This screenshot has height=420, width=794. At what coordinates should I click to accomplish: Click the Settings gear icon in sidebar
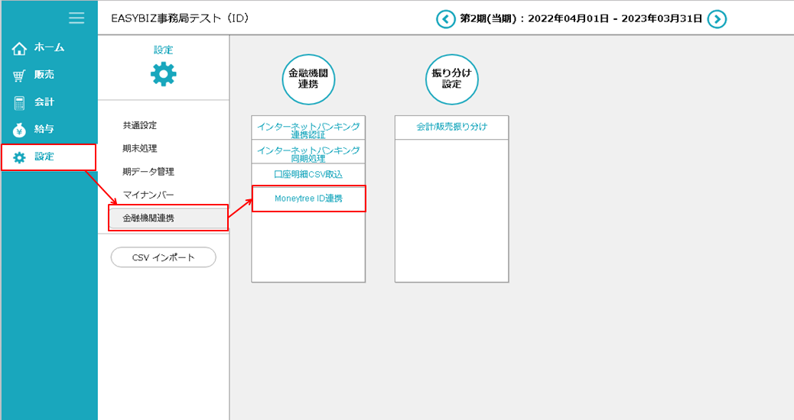coord(20,157)
